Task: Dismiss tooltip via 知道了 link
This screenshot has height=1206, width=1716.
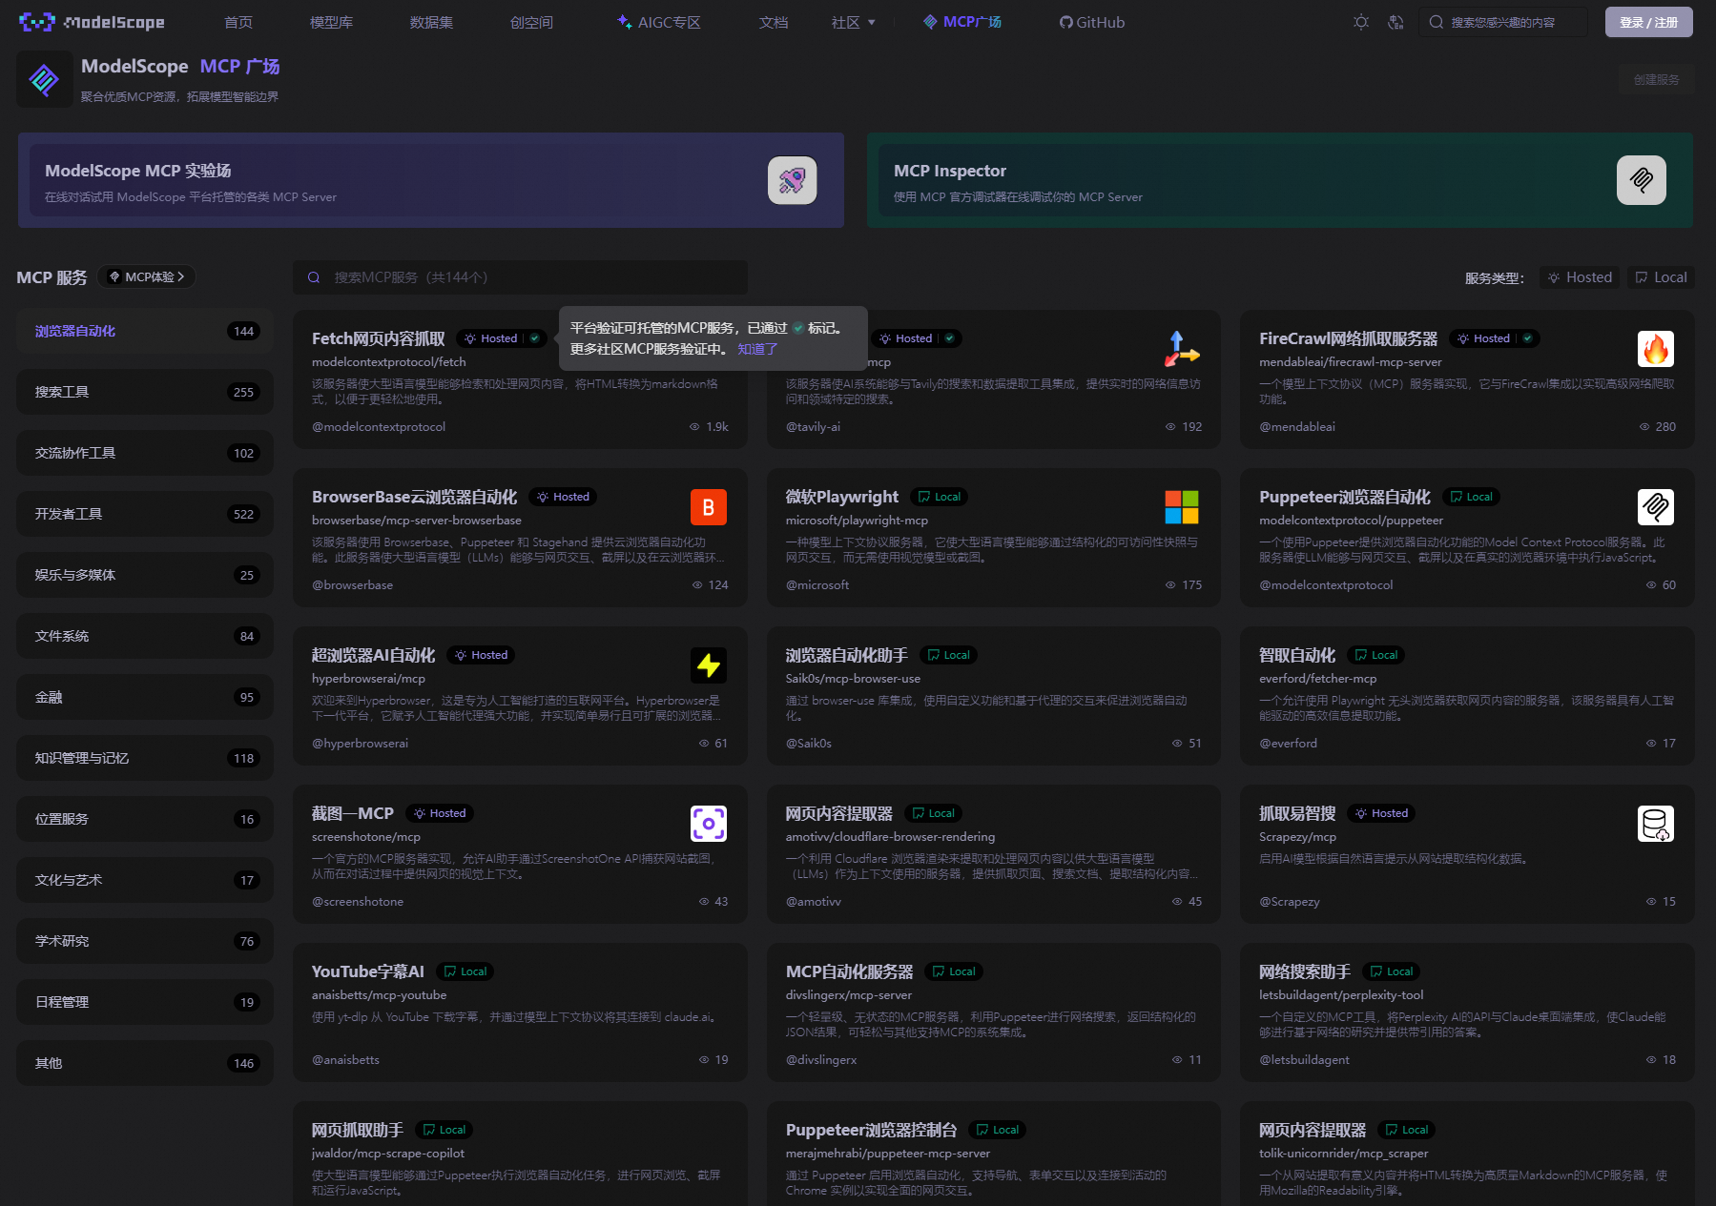Action: point(757,349)
